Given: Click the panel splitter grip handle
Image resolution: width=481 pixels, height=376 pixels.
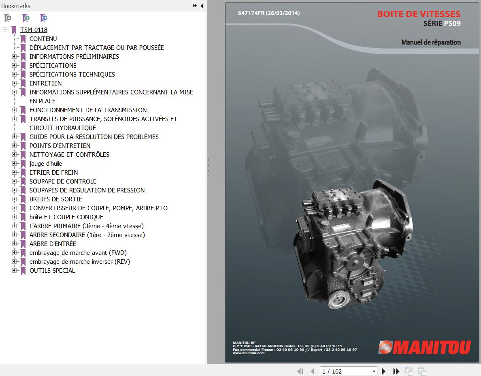Looking at the screenshot, I should 209,167.
